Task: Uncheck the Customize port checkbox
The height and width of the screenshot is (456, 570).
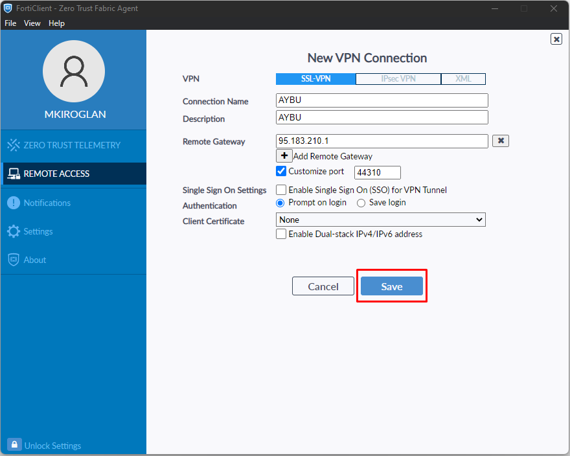Action: tap(281, 172)
